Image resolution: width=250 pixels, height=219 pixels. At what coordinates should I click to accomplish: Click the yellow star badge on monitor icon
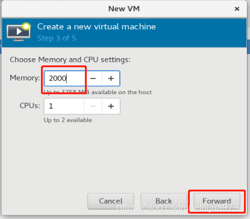pyautogui.click(x=26, y=26)
